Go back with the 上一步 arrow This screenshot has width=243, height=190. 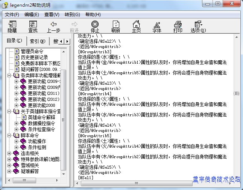pos(53,26)
